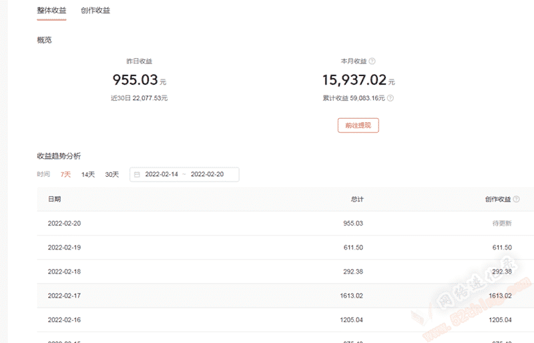Click the 前往提现 button

click(358, 125)
